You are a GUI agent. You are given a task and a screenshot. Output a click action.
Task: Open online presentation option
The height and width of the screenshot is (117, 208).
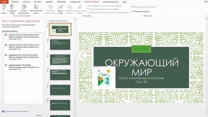24,9
